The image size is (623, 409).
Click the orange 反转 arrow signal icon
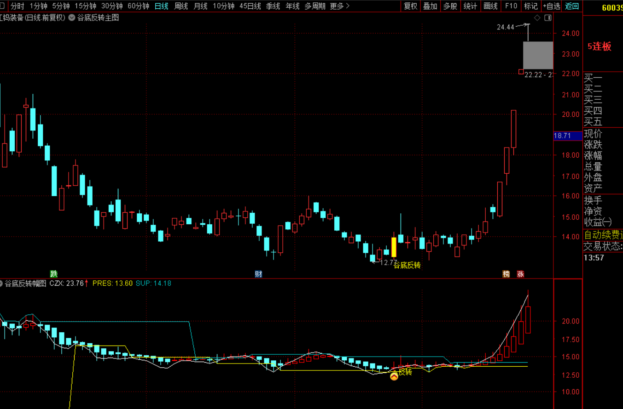coord(394,376)
